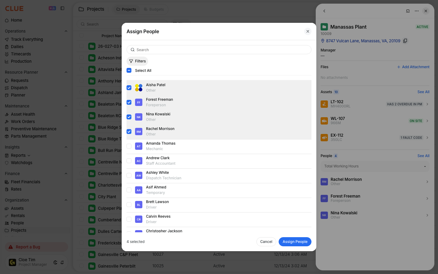Uncheck Nina Kowalski in the list
The image size is (438, 274).
tap(129, 117)
